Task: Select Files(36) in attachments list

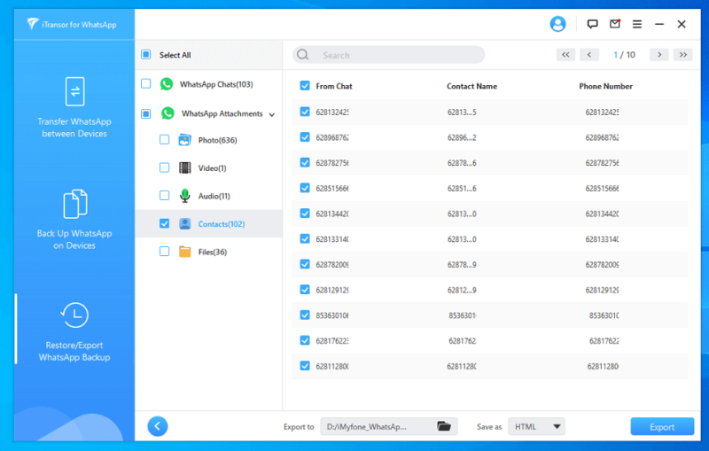Action: (213, 253)
